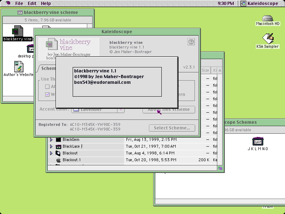
Task: Click the 5 items, 7.96 GB available text
Action: pos(48,20)
